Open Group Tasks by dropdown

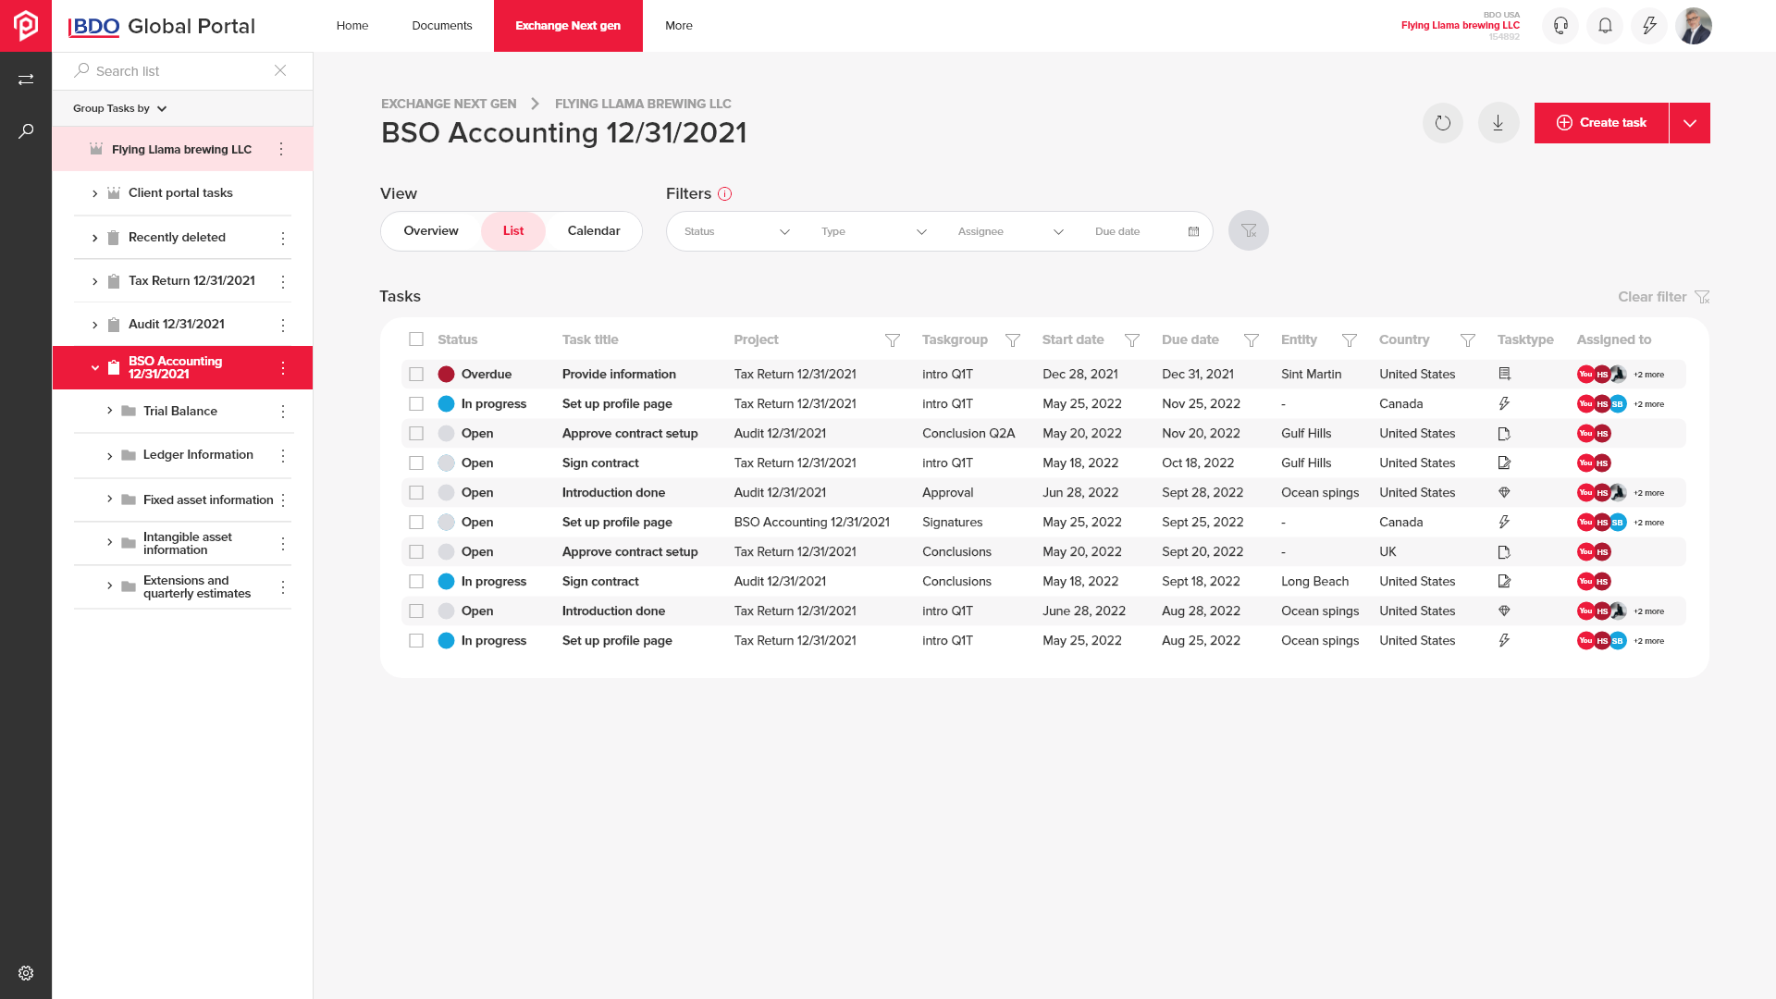click(x=120, y=108)
